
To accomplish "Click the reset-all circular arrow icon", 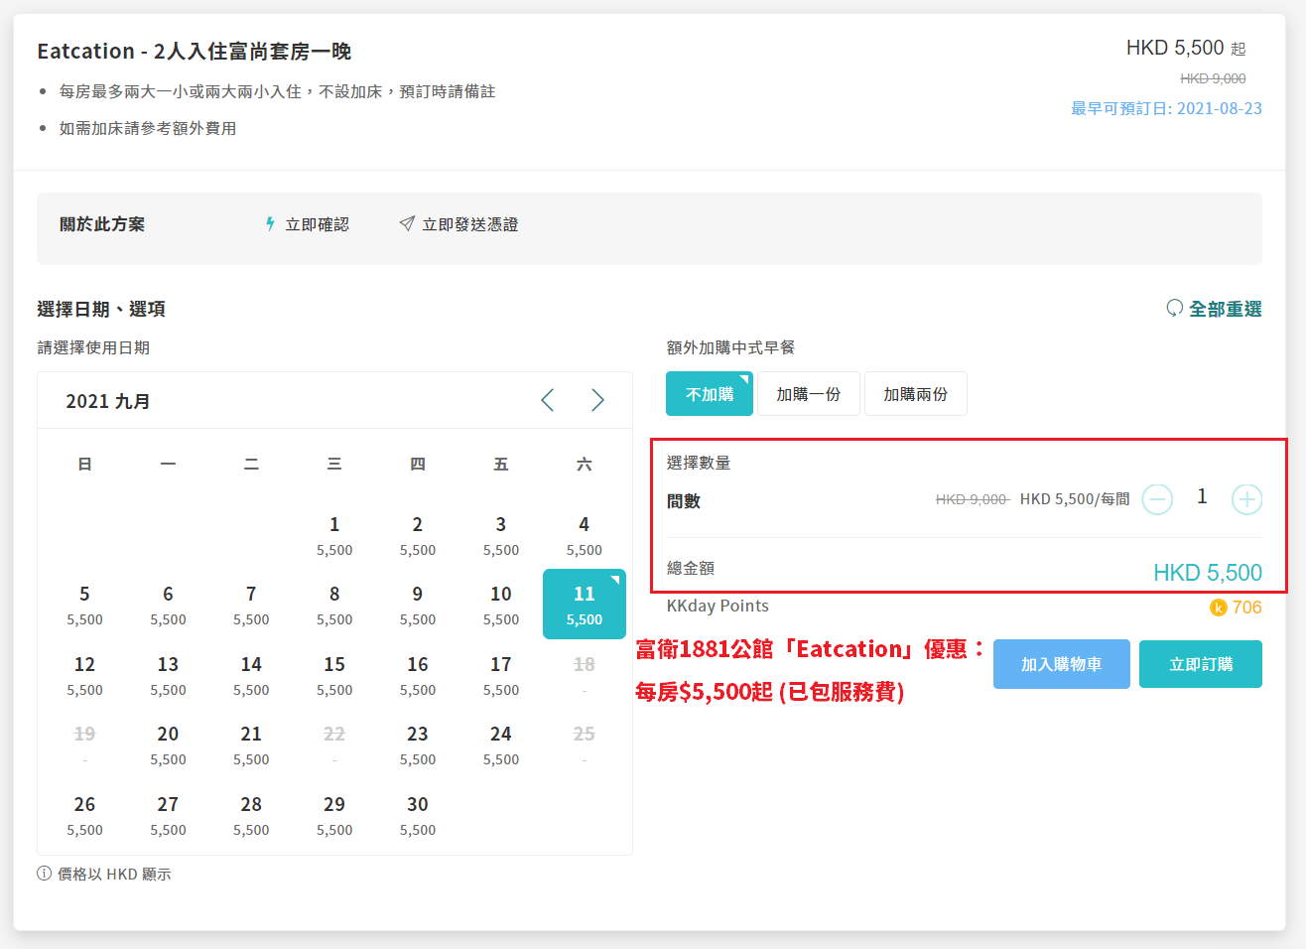I will tap(1175, 309).
